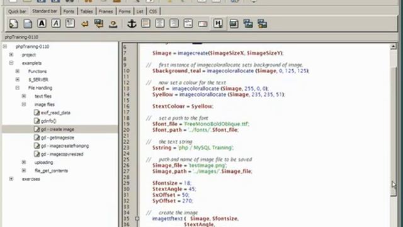Expand the project folder node

tap(11, 55)
